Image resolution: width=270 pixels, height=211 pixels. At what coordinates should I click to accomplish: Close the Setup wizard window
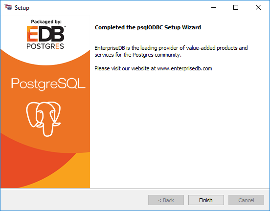(258, 7)
